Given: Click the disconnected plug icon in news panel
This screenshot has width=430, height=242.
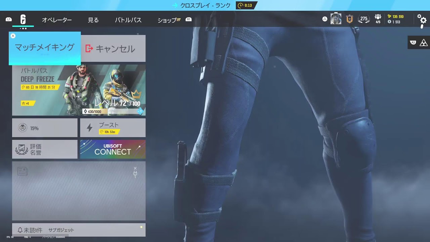Looking at the screenshot, I should pos(135,174).
